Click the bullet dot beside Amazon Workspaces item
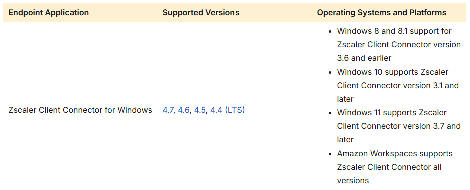This screenshot has width=470, height=190. coord(330,154)
